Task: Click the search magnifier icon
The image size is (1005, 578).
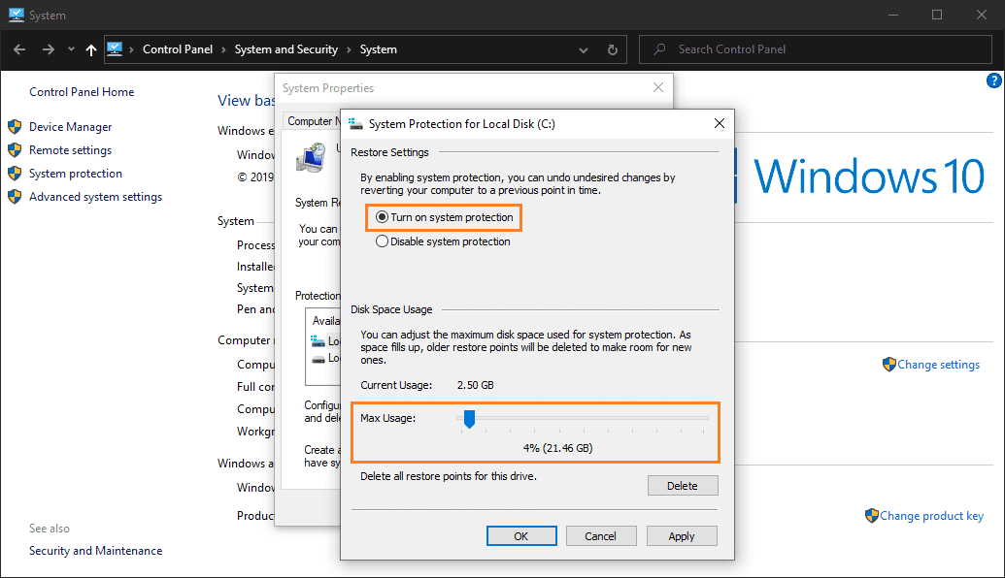Action: click(x=659, y=49)
